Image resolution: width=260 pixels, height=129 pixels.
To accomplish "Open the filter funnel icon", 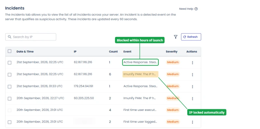I will (x=175, y=37).
